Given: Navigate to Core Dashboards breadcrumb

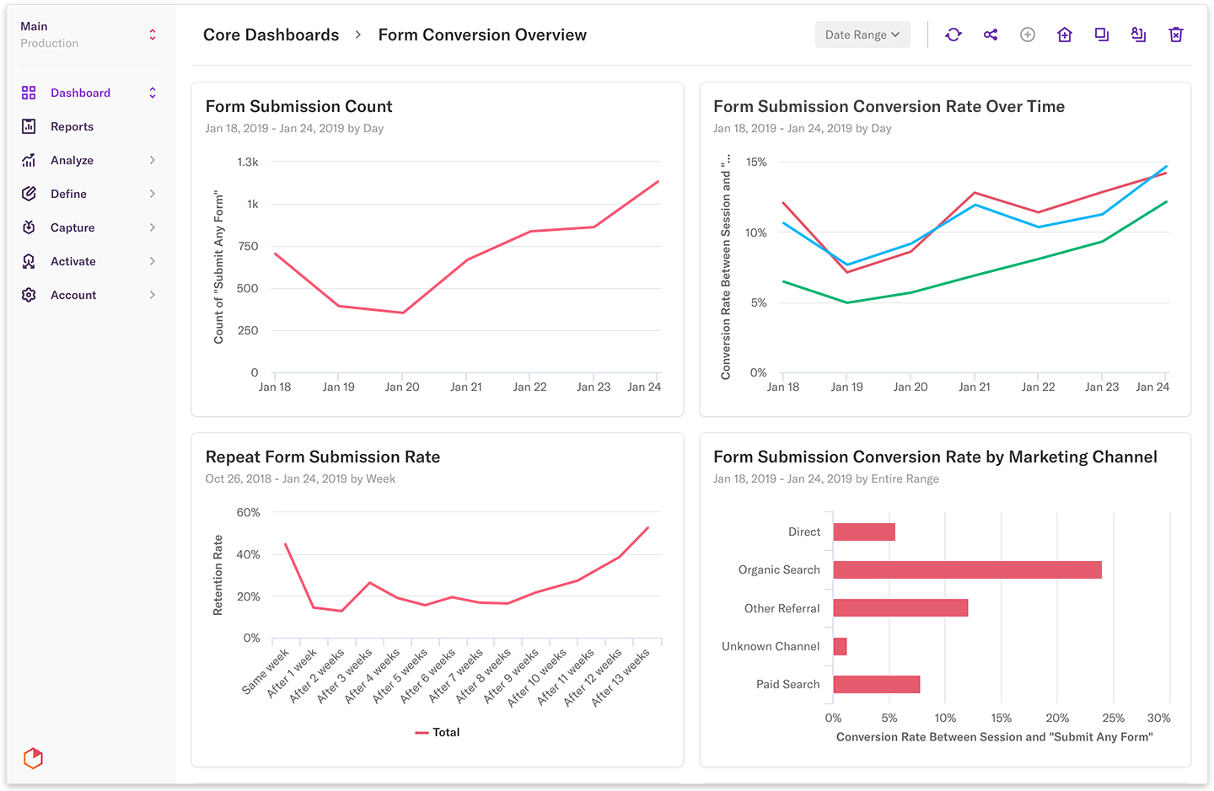Looking at the screenshot, I should [271, 35].
